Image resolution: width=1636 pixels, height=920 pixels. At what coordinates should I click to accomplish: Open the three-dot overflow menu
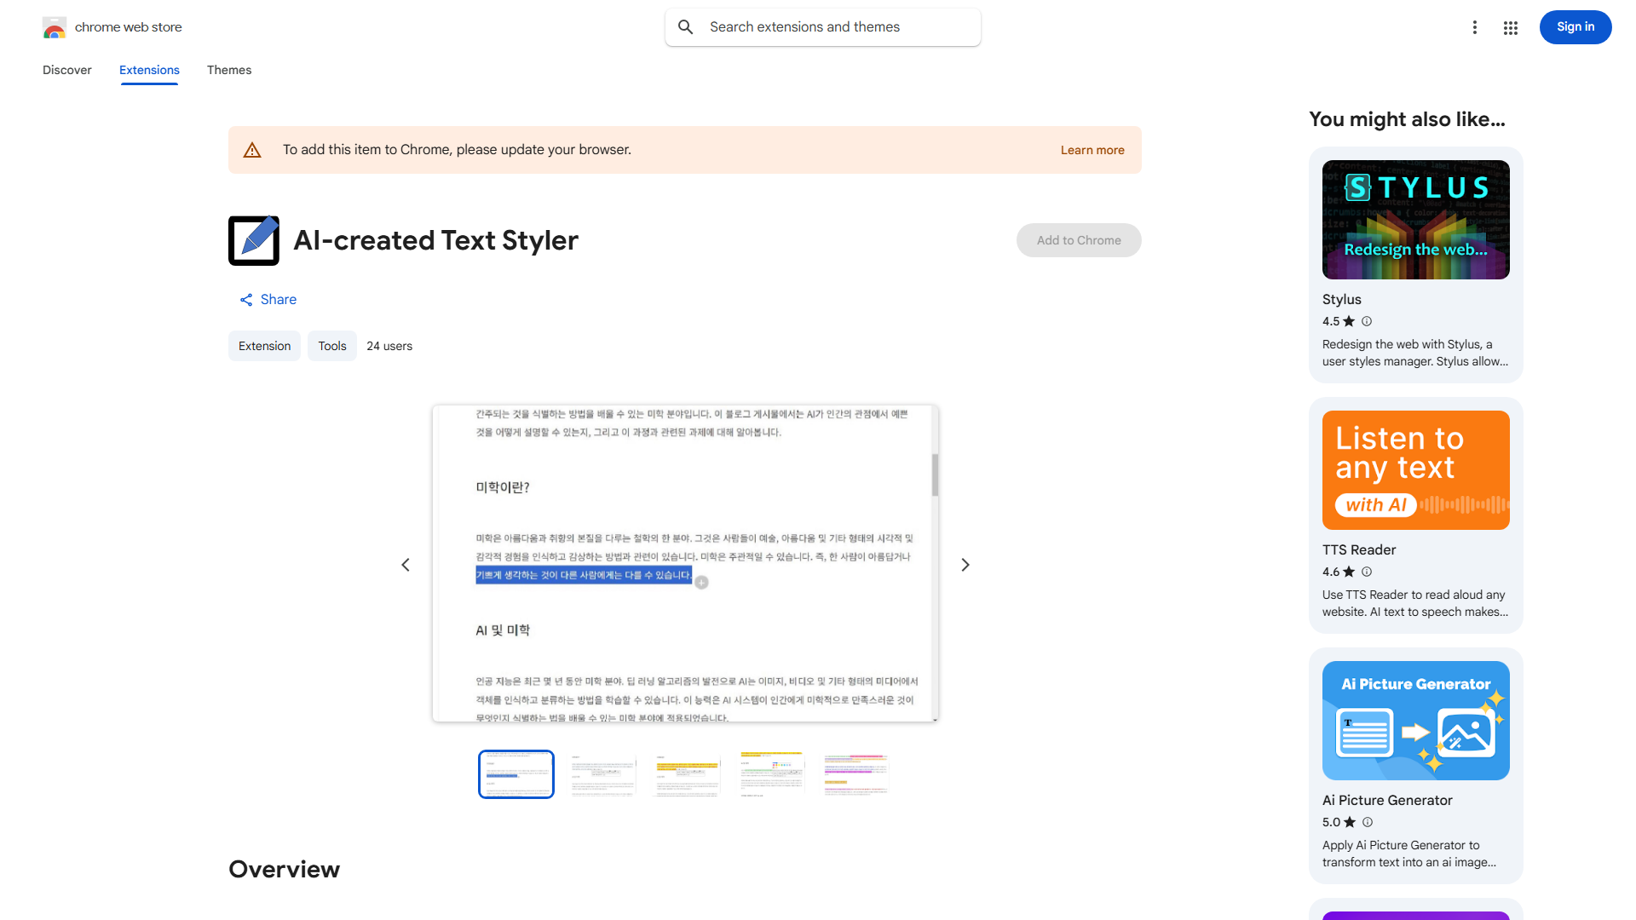pyautogui.click(x=1475, y=27)
